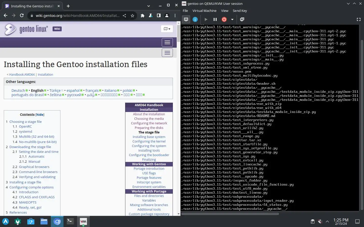This screenshot has height=227, width=364.
Task: Switch to virt-manager taskbar icon
Action: click(83, 221)
